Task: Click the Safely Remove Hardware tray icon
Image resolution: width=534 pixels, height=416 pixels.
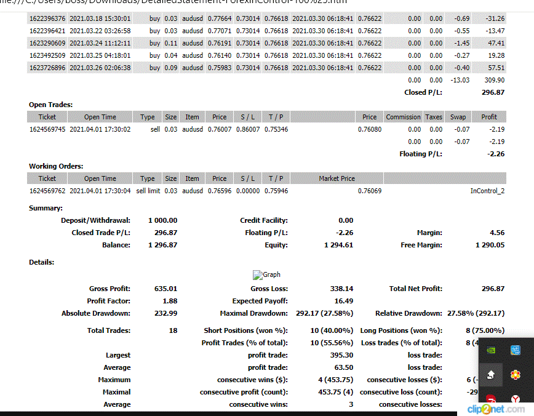Action: (x=491, y=375)
